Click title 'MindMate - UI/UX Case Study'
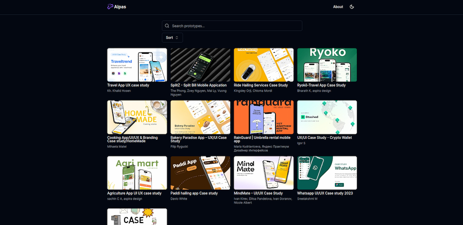 (258, 193)
